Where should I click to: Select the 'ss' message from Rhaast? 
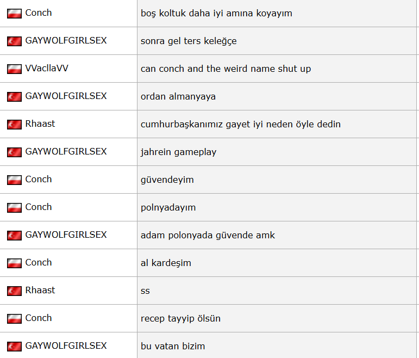(x=145, y=291)
